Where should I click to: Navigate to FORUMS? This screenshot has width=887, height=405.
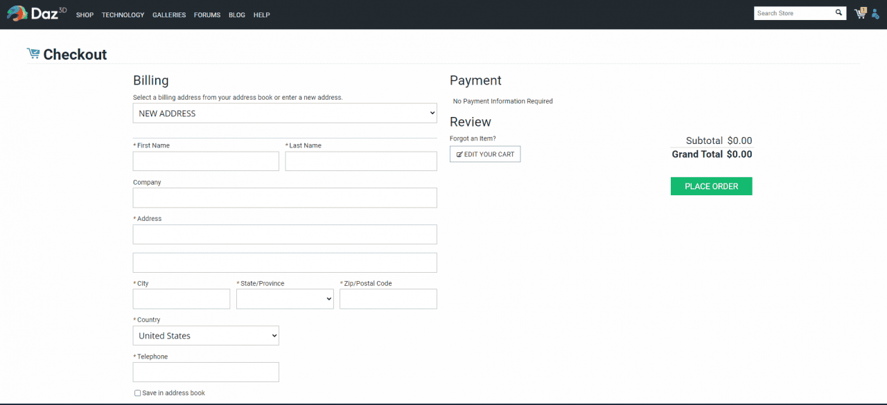[x=207, y=15]
